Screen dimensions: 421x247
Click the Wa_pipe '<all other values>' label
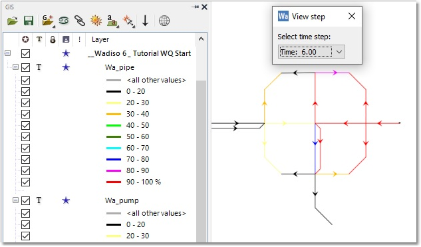pyautogui.click(x=156, y=80)
